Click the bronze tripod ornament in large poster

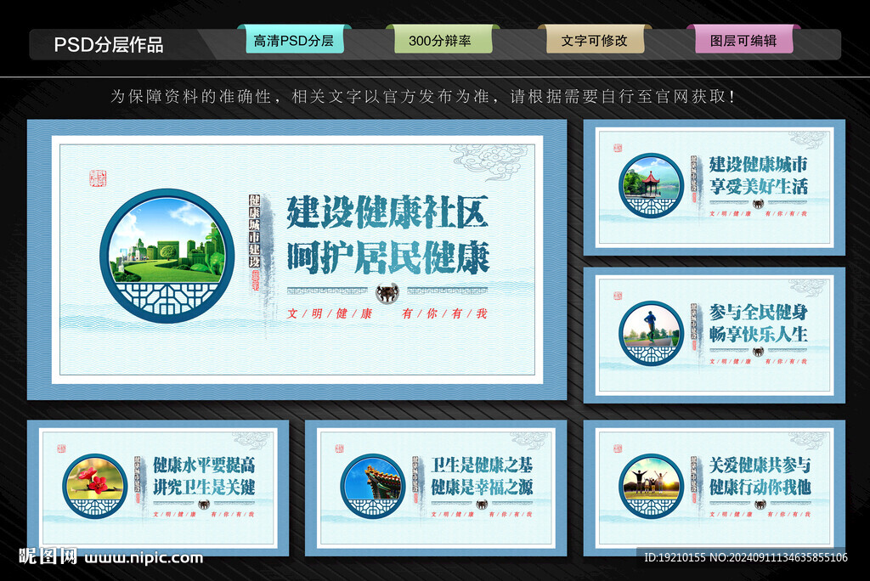tap(387, 293)
